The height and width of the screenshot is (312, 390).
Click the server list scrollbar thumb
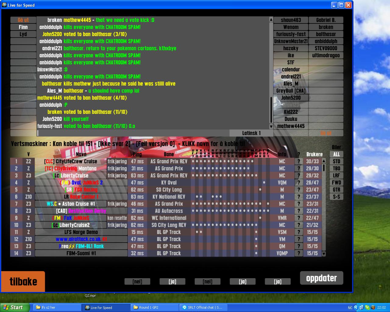324,168
